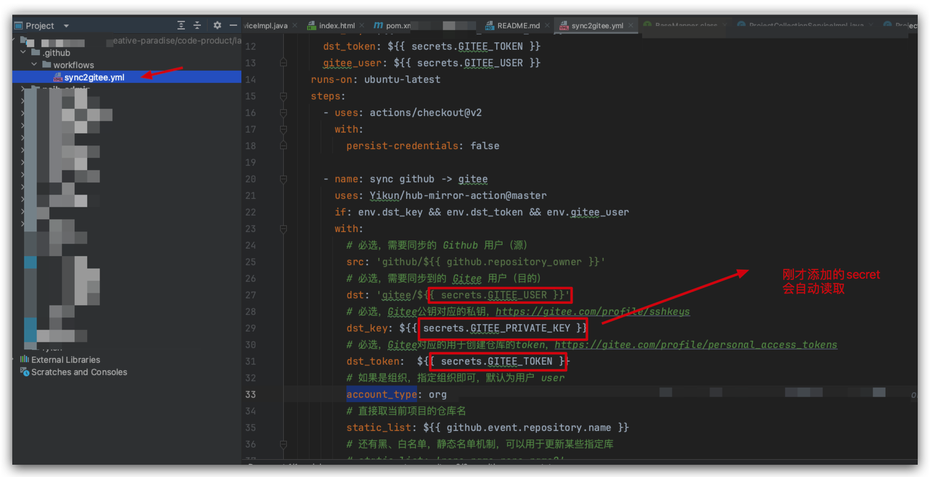Close the index.html tab

(361, 25)
